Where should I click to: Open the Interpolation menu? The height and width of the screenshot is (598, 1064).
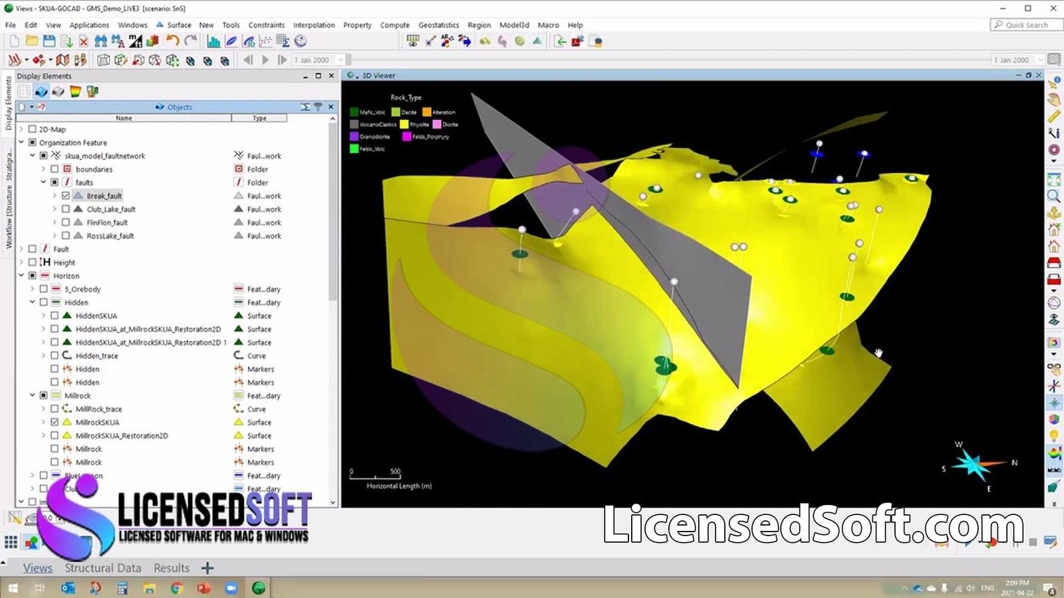(314, 25)
